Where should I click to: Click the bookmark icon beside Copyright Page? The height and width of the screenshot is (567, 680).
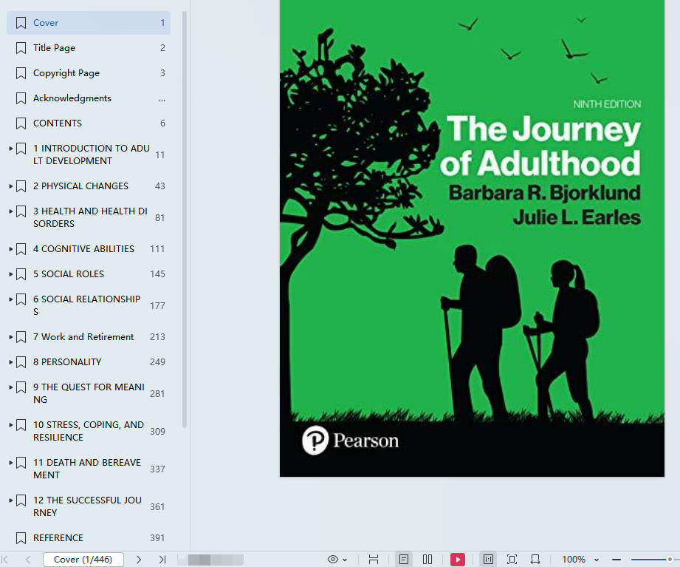[21, 73]
